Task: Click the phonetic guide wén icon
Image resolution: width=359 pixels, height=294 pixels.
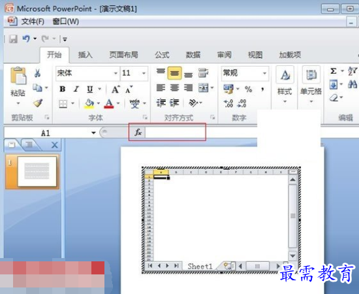Action: (x=134, y=104)
